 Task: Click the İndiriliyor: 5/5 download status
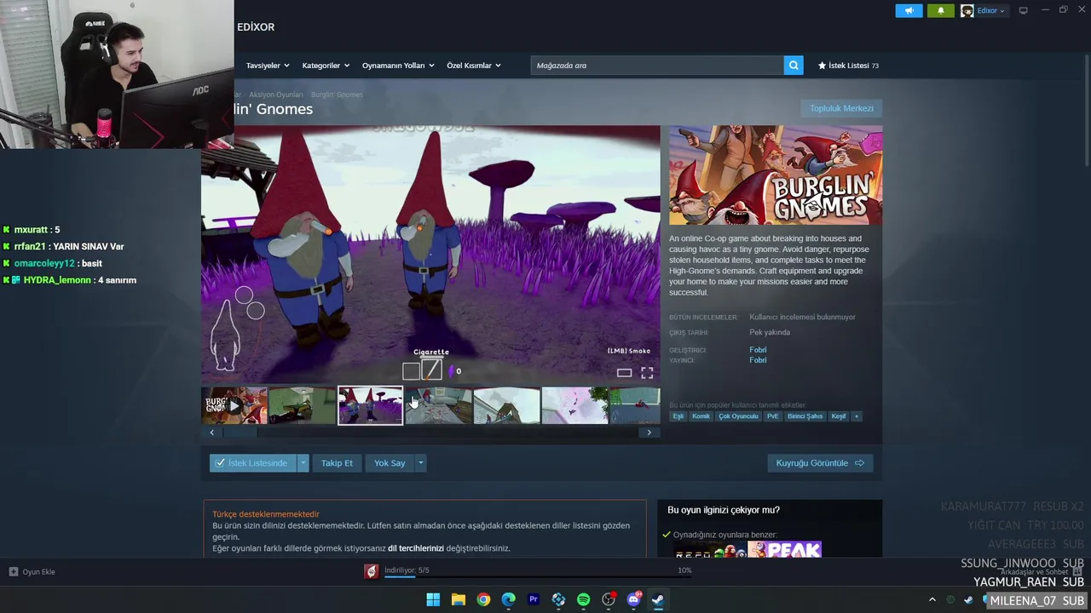point(407,570)
